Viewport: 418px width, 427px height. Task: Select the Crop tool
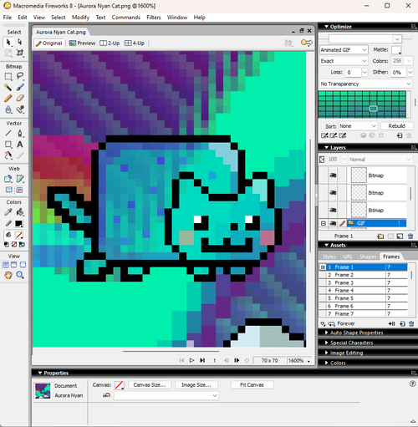tap(20, 53)
